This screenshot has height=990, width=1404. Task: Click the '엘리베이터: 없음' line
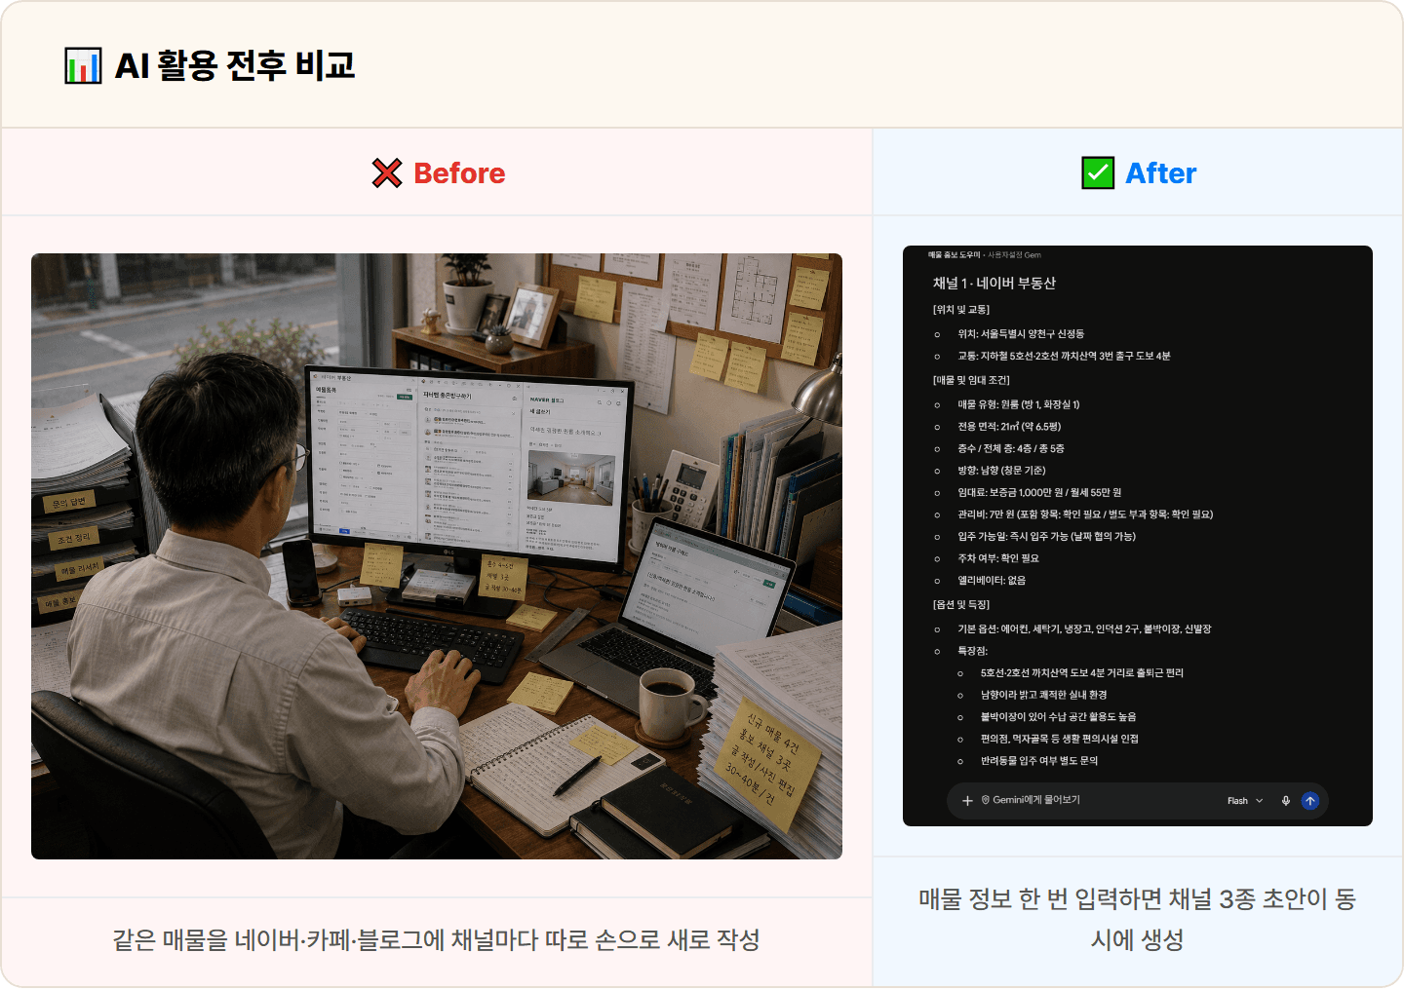991,581
